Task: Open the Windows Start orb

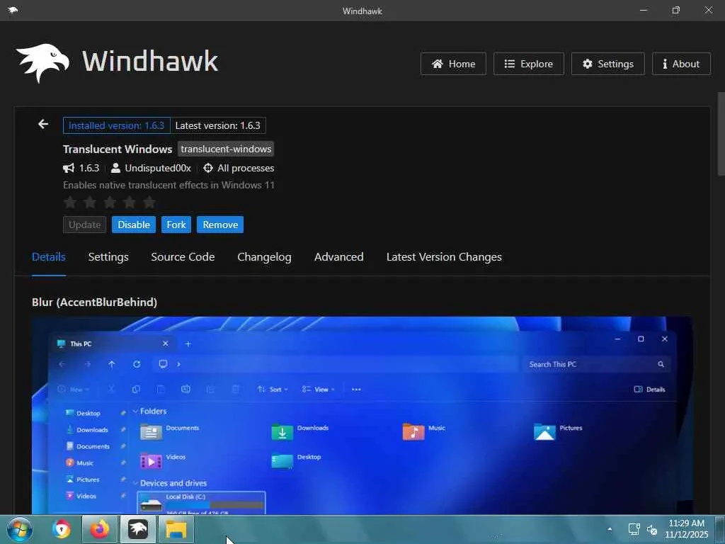Action: (x=19, y=529)
